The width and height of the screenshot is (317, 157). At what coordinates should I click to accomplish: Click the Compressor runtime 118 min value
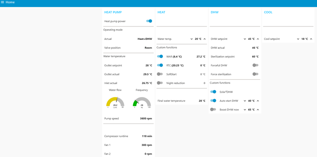pyautogui.click(x=147, y=136)
